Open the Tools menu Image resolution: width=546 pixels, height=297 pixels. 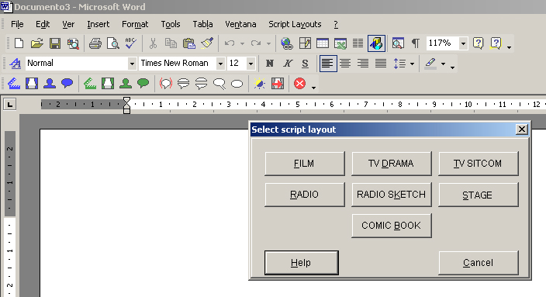pos(171,24)
